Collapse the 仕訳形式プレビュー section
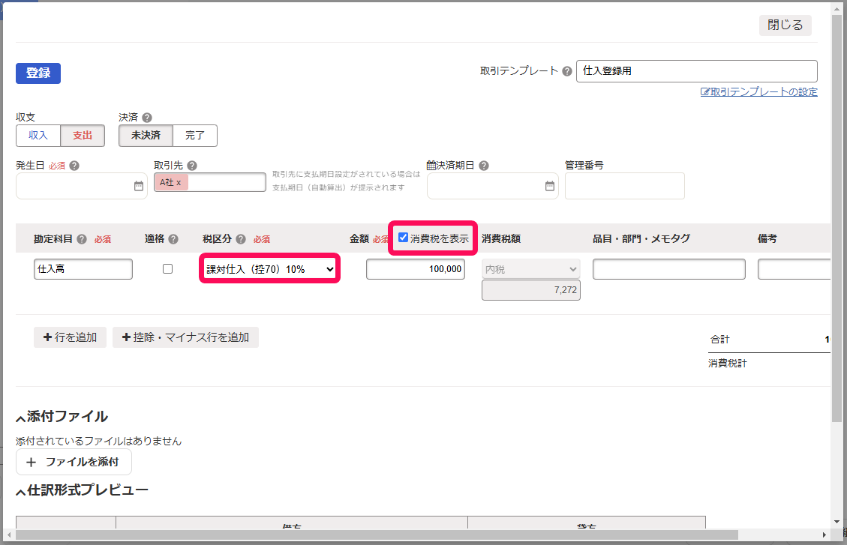 (20, 492)
